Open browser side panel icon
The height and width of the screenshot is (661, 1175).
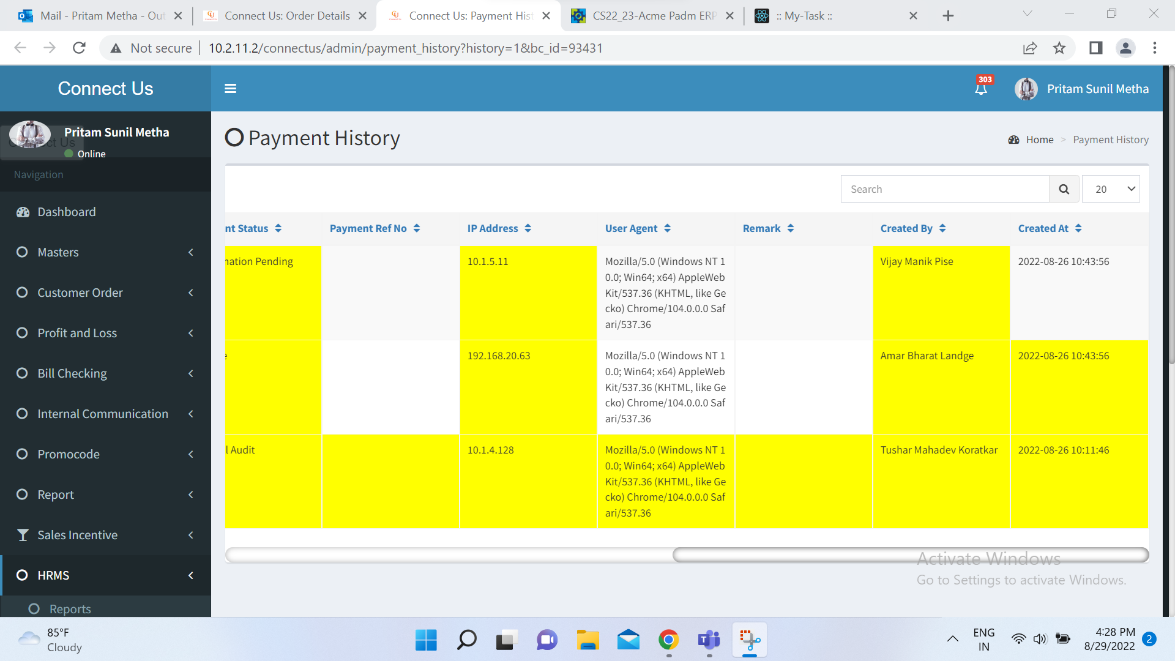[1095, 48]
